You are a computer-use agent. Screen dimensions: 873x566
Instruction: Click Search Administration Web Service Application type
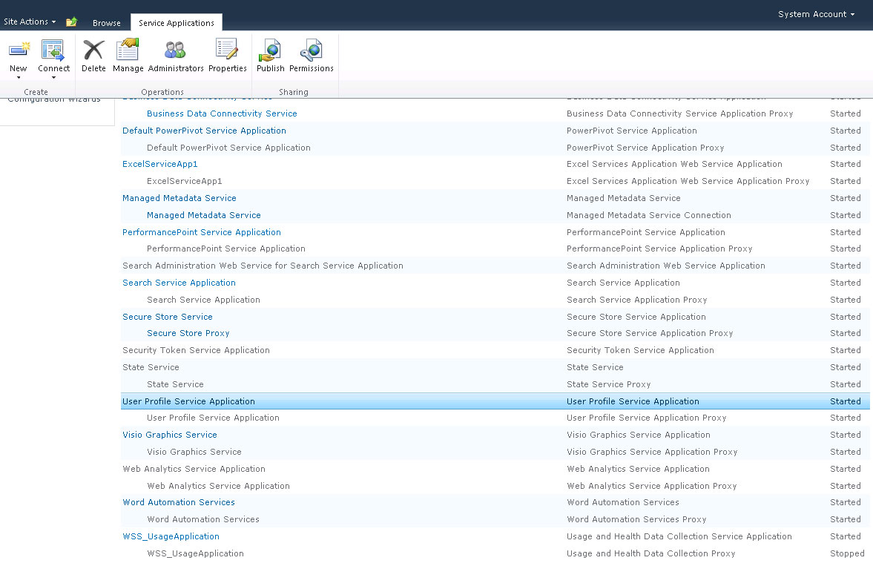point(666,266)
